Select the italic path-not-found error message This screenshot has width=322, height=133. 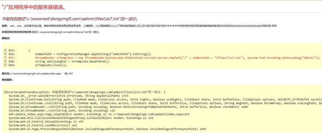[x=70, y=19]
